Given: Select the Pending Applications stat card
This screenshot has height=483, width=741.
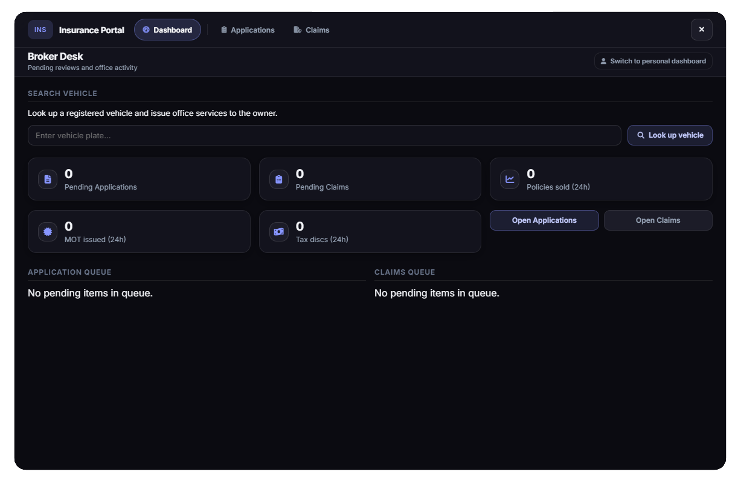Looking at the screenshot, I should [x=139, y=179].
